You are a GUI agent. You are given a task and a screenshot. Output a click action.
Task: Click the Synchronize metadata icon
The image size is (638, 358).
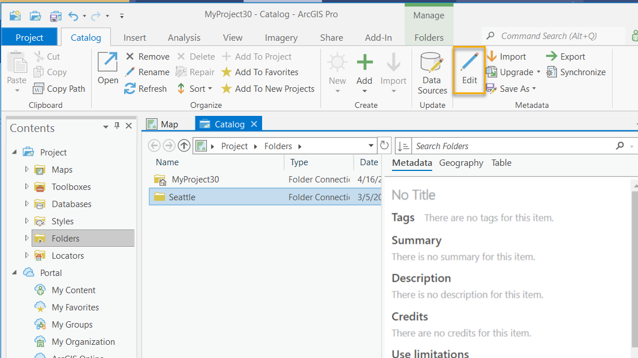click(576, 72)
